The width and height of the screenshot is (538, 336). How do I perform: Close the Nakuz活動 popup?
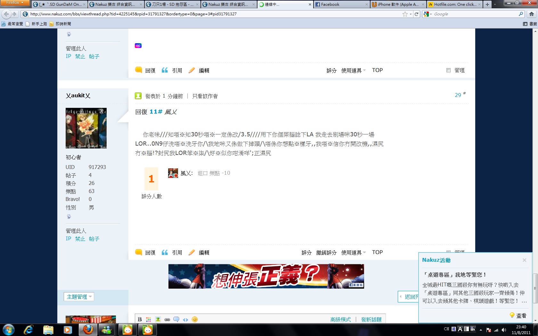pyautogui.click(x=524, y=260)
